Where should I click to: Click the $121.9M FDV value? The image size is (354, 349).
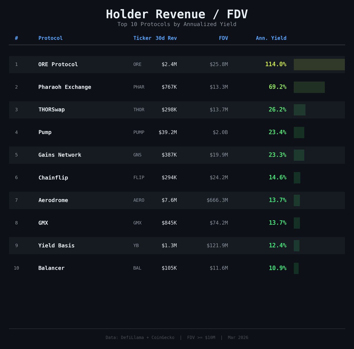217,245
